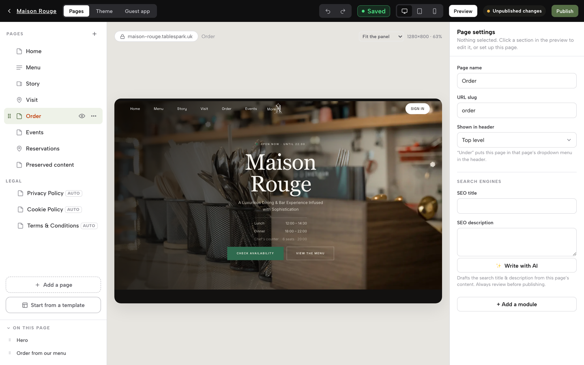Add a new page with the plus icon
The image size is (584, 365).
pos(94,34)
